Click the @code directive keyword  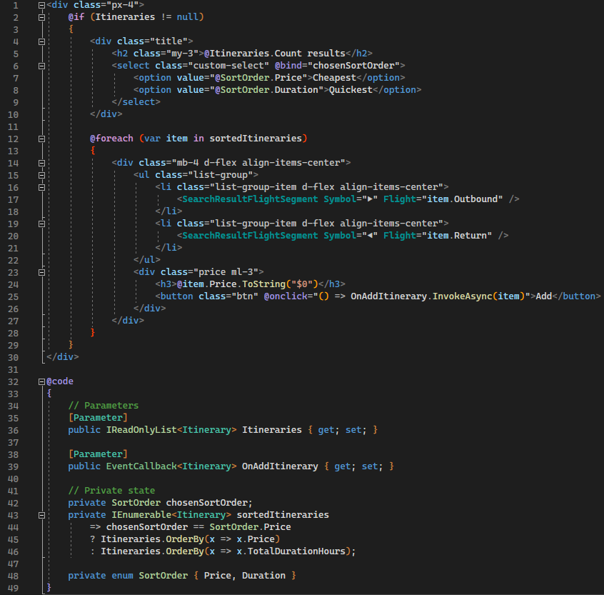[x=59, y=381]
